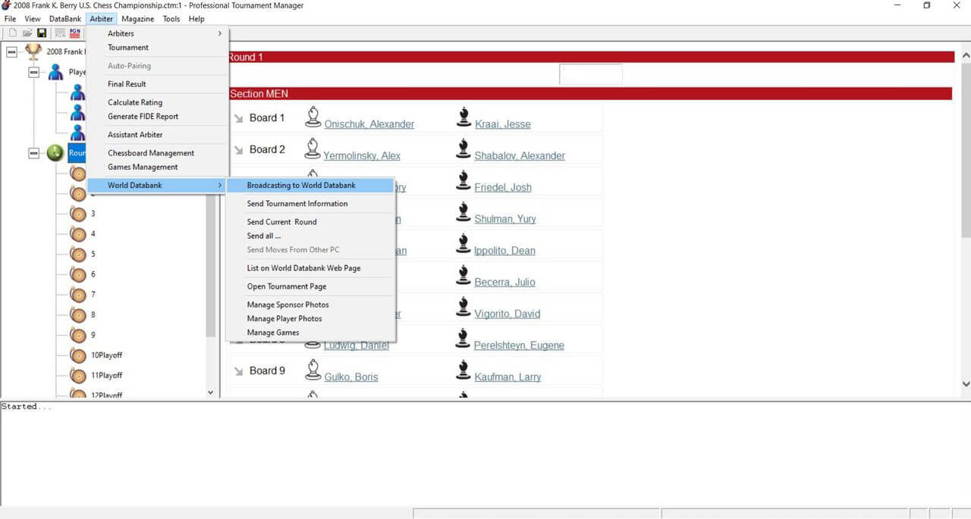971x519 pixels.
Task: Choose Manage Games entry
Action: [x=311, y=333]
